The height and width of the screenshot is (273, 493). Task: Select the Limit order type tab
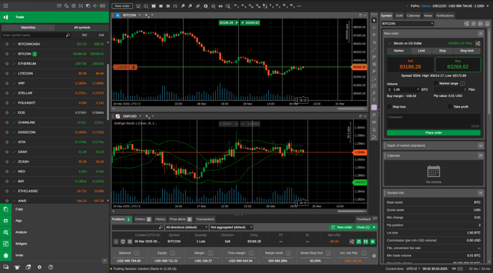[421, 51]
